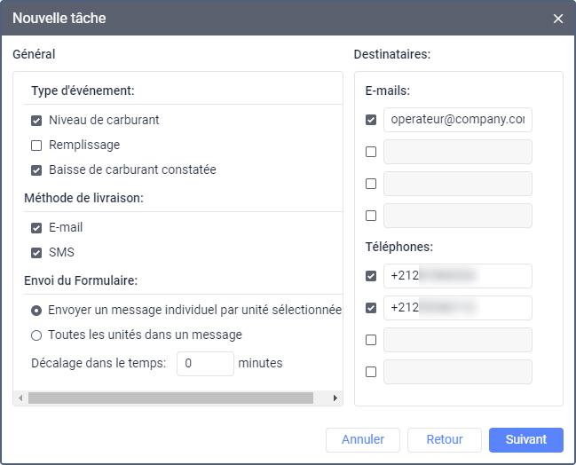The height and width of the screenshot is (465, 576).
Task: Go back with the Retour button
Action: (444, 439)
